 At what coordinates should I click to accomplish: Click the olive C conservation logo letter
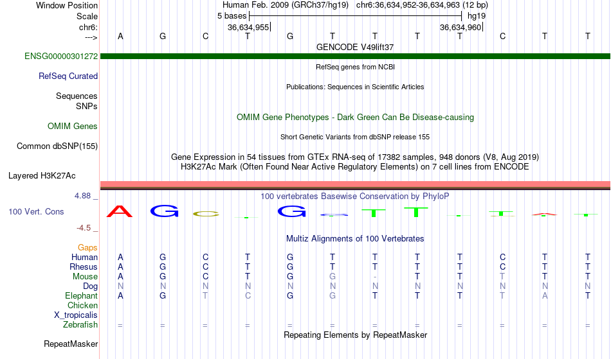click(x=206, y=213)
